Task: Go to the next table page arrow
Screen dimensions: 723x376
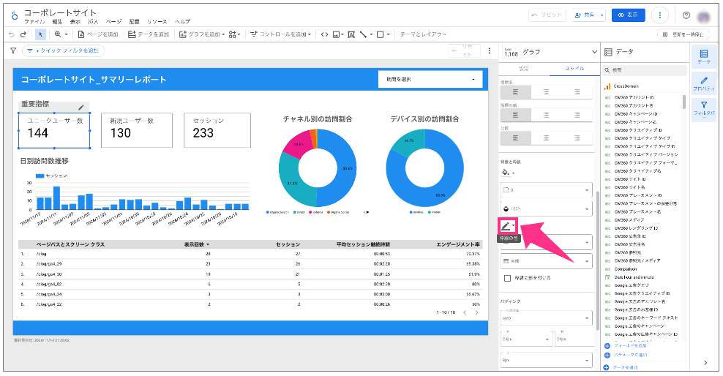Action: 477,312
